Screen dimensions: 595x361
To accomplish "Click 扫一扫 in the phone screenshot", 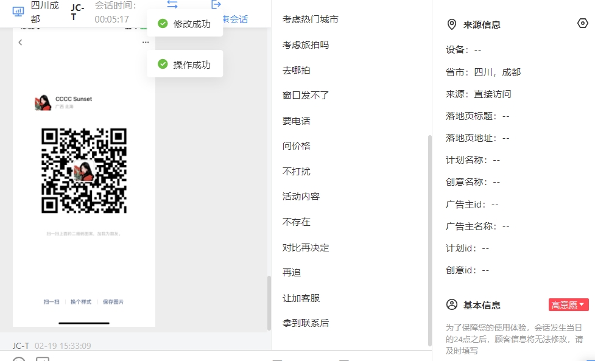I will 52,302.
